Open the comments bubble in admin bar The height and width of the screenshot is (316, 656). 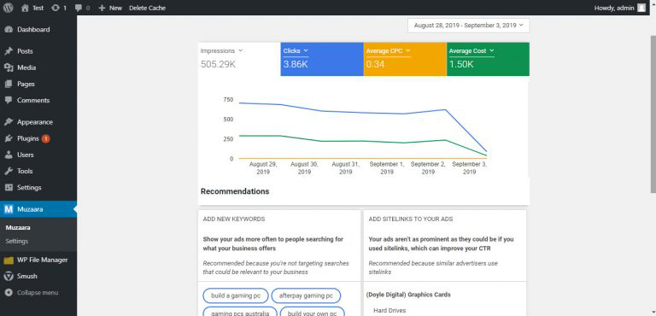(79, 8)
